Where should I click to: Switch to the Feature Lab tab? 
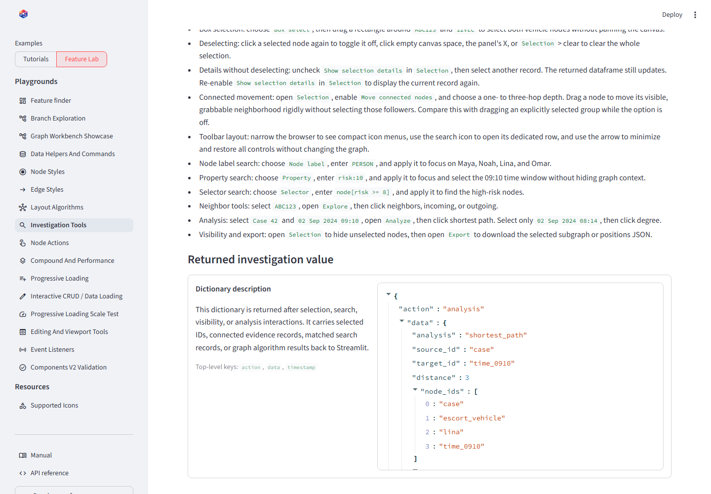(x=82, y=59)
